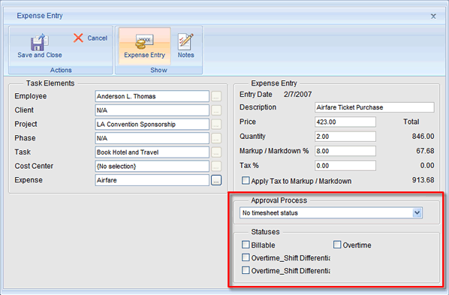Click the Description field Airfare Ticket Purchase
Image resolution: width=449 pixels, height=295 pixels.
(x=374, y=107)
